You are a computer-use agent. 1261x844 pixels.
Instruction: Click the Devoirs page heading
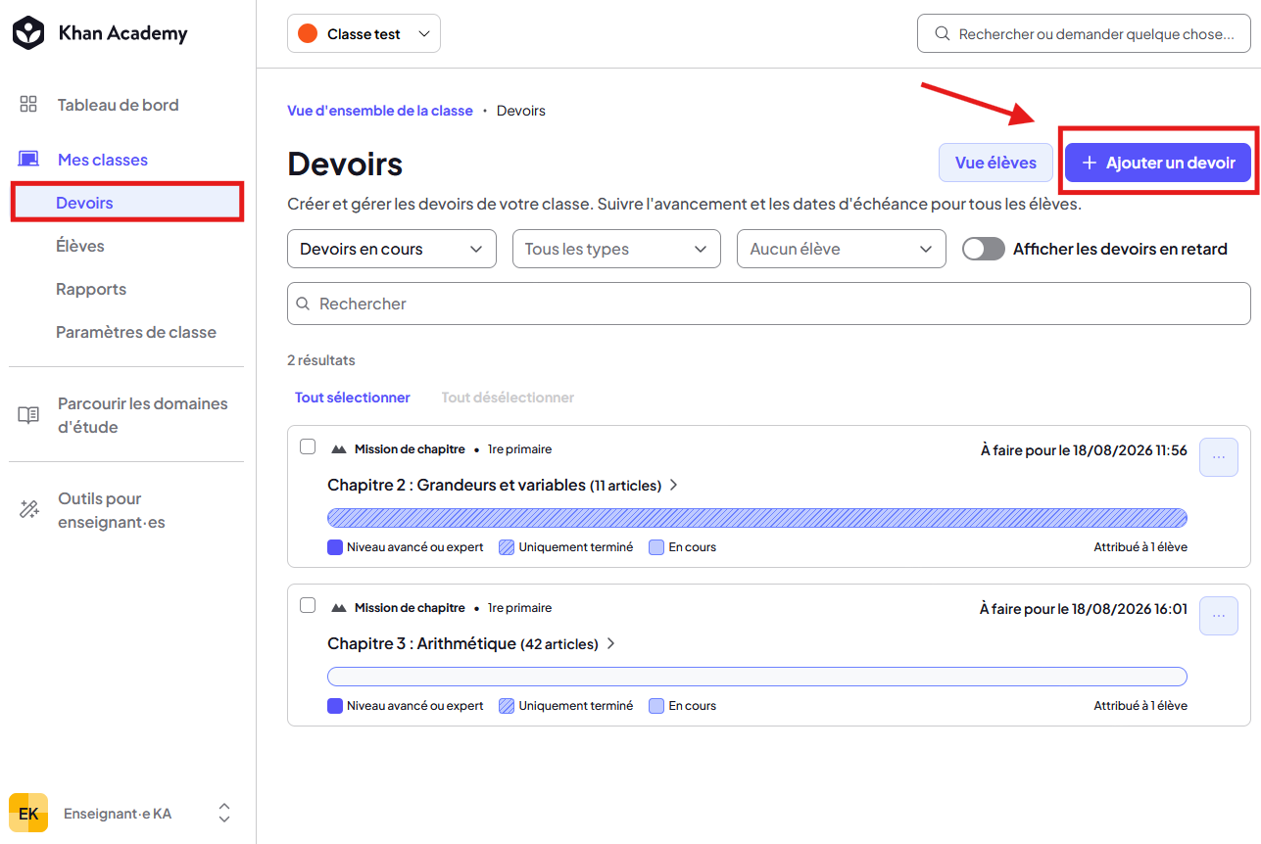(345, 164)
